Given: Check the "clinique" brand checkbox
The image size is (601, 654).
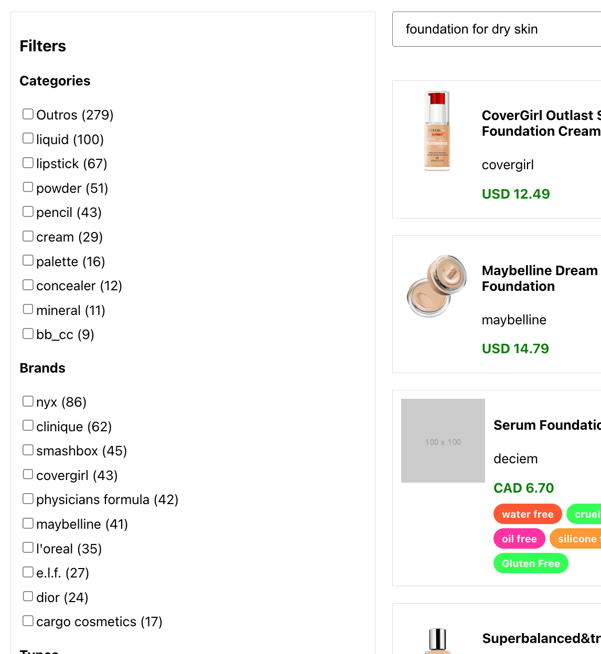Looking at the screenshot, I should coord(28,425).
